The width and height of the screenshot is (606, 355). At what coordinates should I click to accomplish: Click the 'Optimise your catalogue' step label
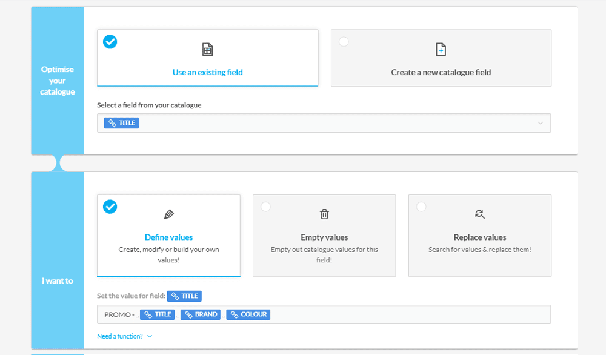[58, 81]
